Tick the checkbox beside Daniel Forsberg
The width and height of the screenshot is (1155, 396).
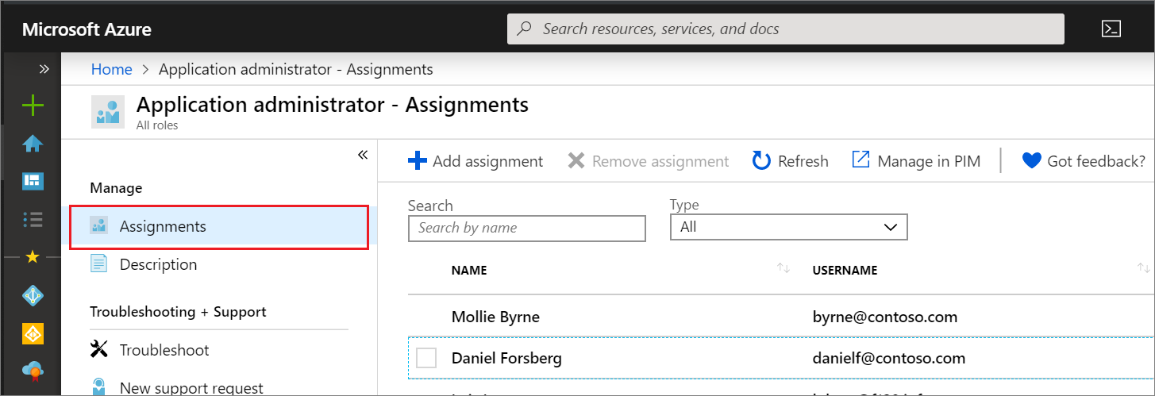click(x=426, y=358)
